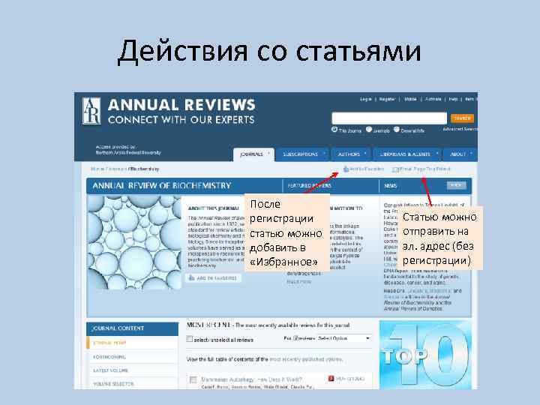This screenshot has width=540, height=405.
Task: Click the Read more link under featured review
Action: coord(298,282)
